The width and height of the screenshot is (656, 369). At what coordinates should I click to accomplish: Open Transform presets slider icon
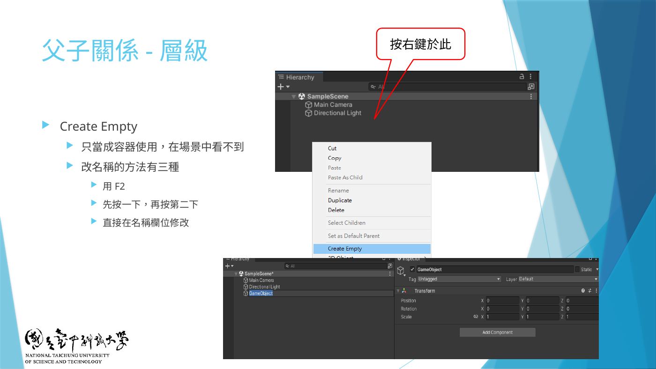(x=590, y=291)
